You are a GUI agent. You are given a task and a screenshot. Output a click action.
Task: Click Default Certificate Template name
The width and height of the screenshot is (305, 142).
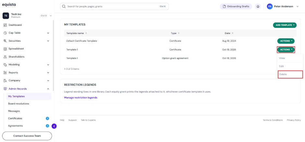[x=82, y=41]
